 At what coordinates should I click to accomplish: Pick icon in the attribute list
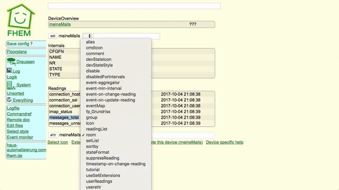pyautogui.click(x=90, y=123)
